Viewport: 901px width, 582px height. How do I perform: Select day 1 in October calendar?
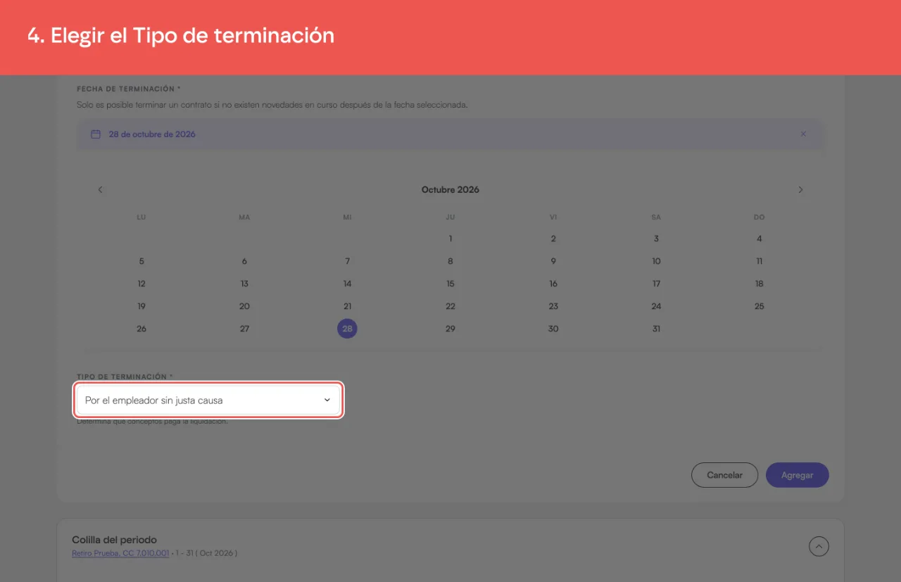point(450,239)
